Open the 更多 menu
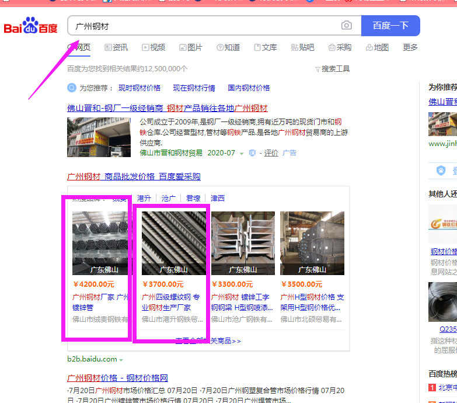Screen dimensions: 457x403 (x=410, y=47)
